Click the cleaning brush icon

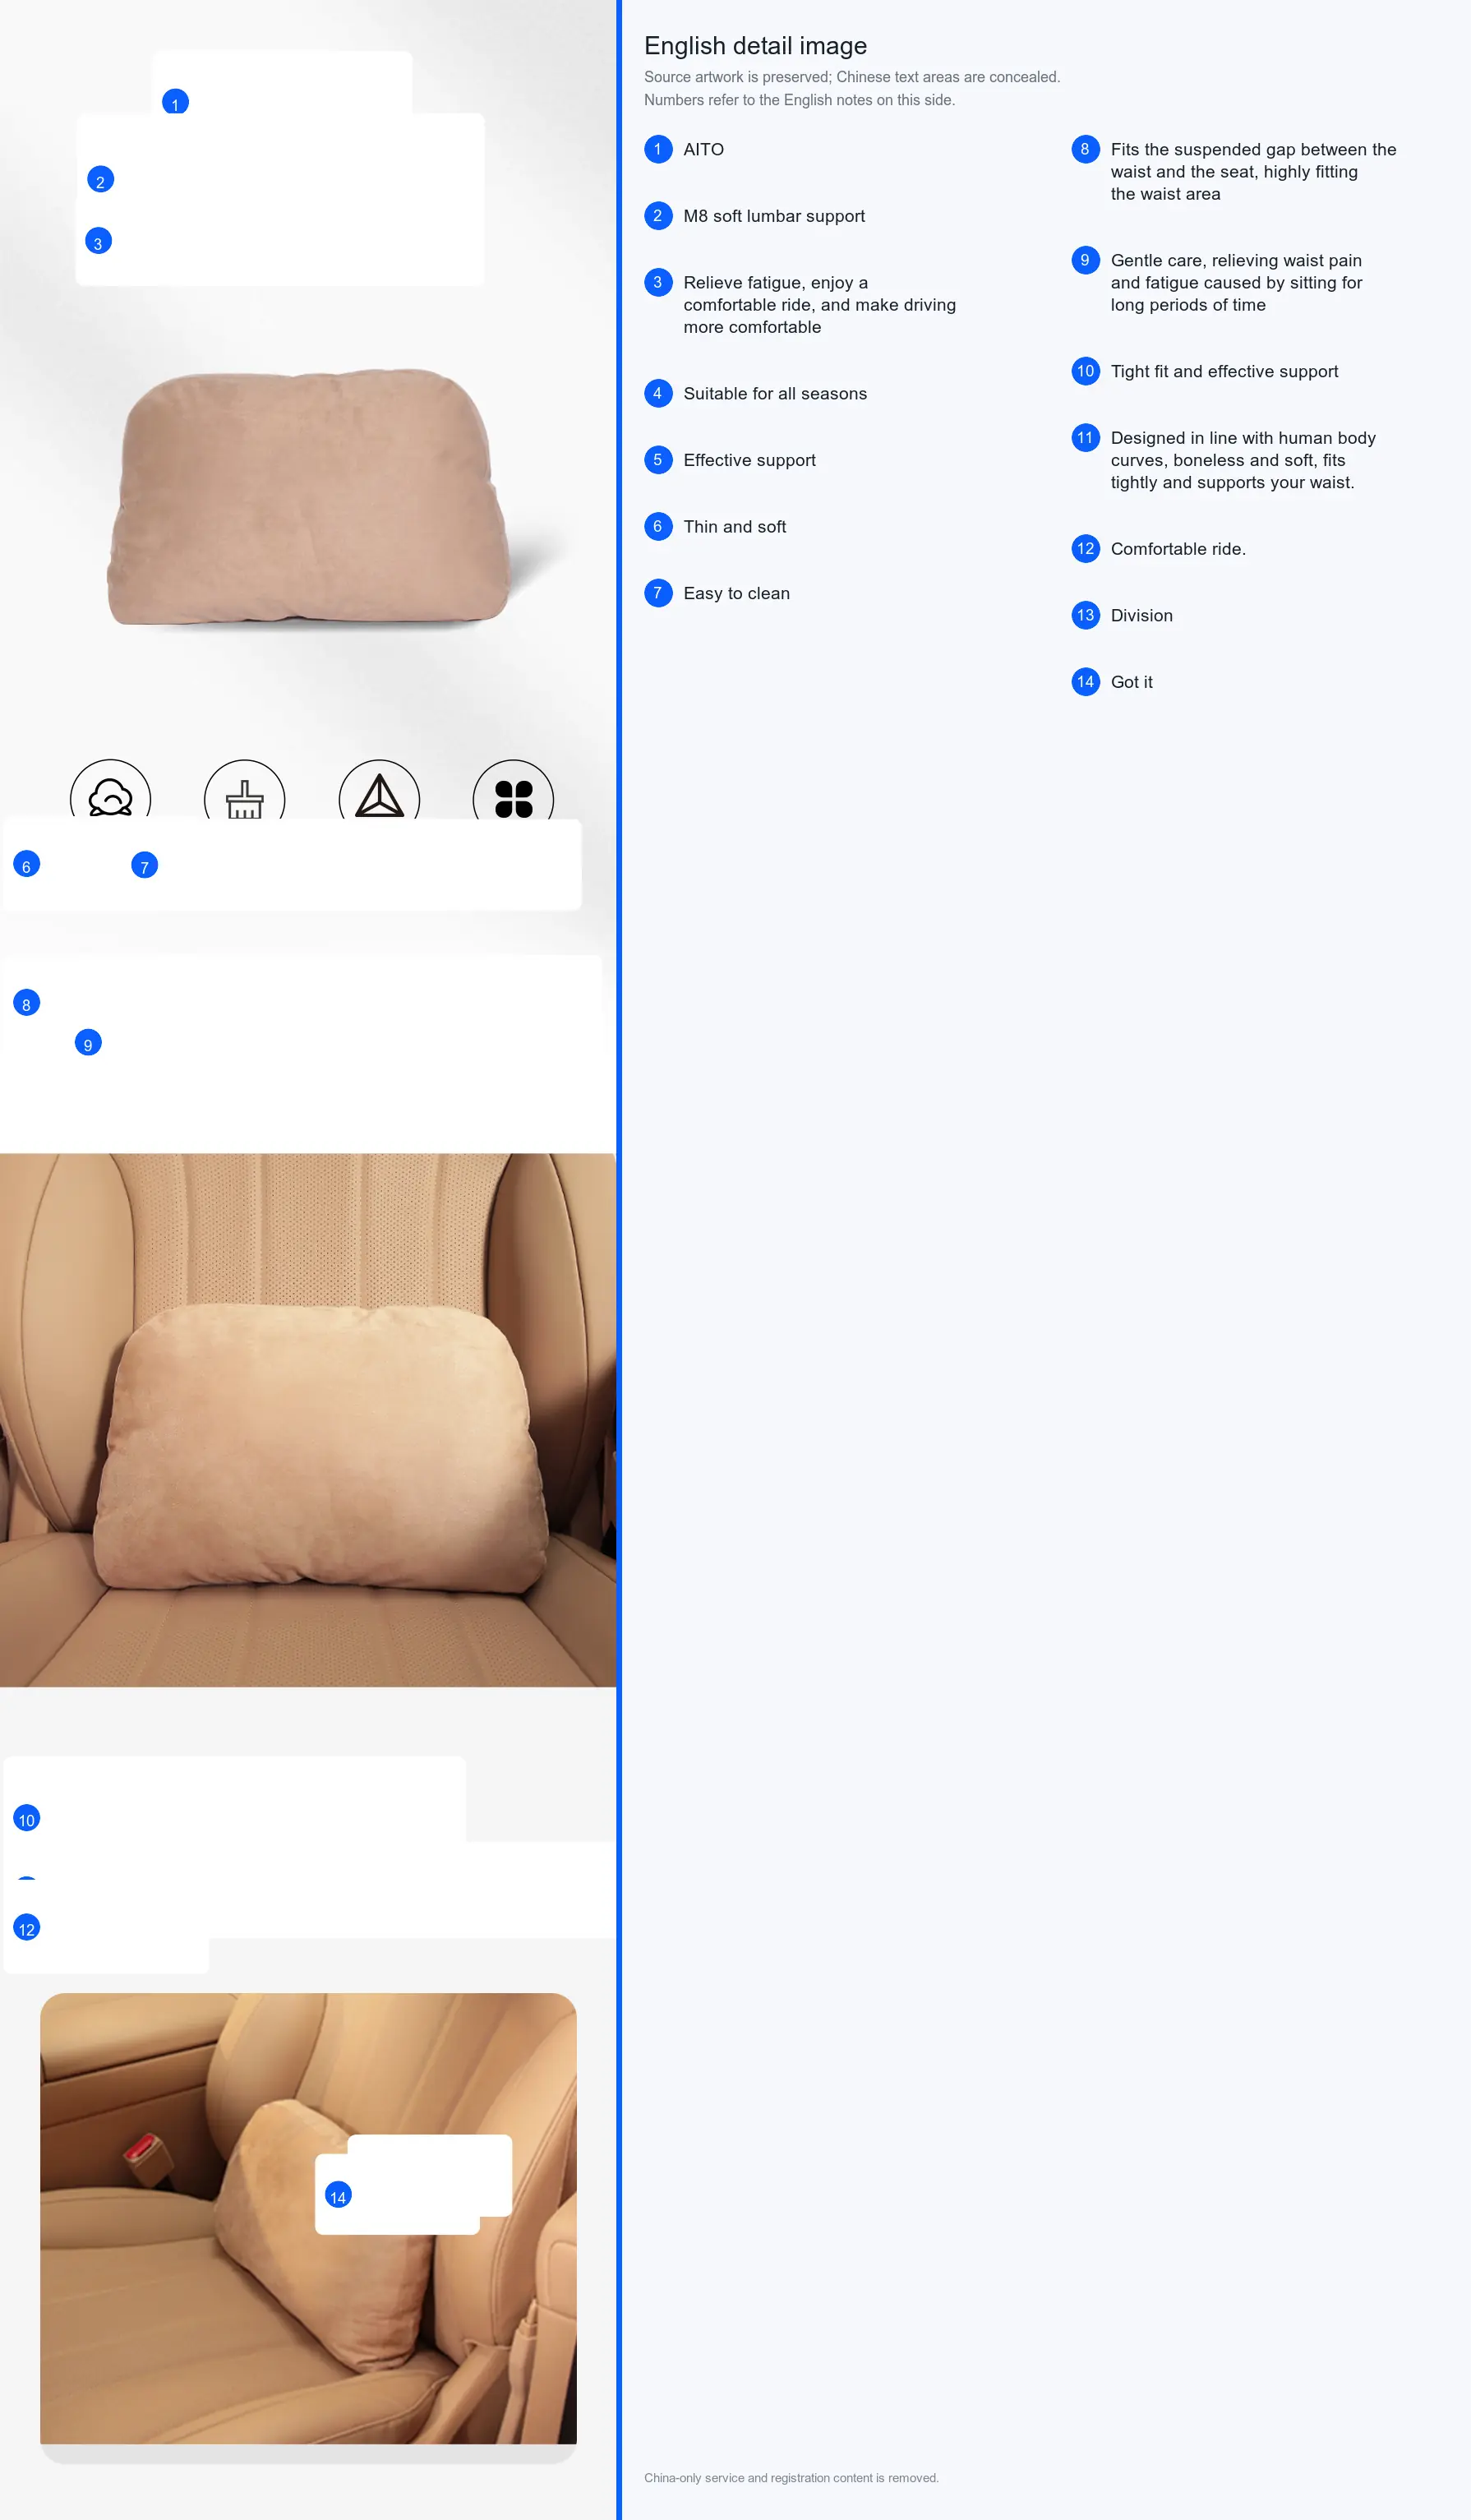[244, 799]
